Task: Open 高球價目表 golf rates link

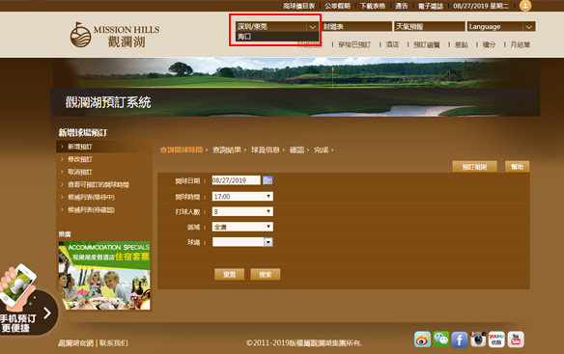Action: [x=299, y=6]
